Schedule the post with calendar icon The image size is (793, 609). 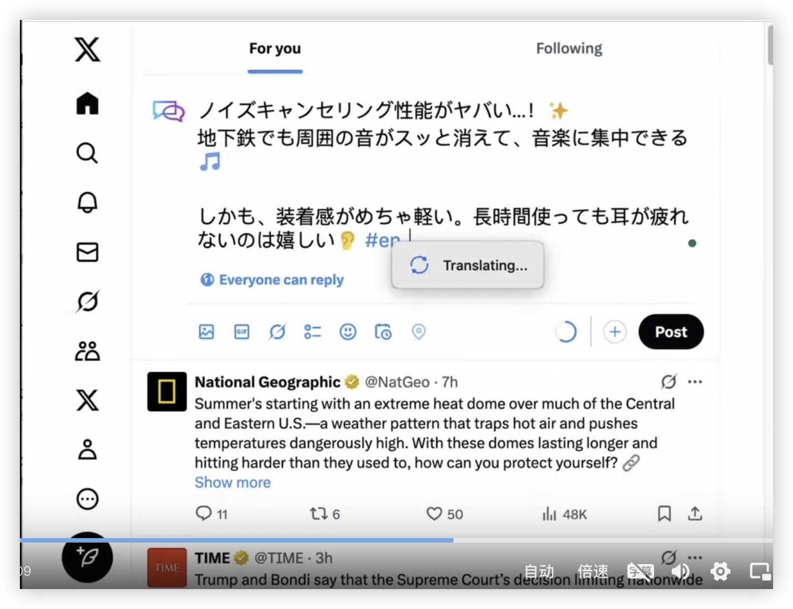click(383, 332)
